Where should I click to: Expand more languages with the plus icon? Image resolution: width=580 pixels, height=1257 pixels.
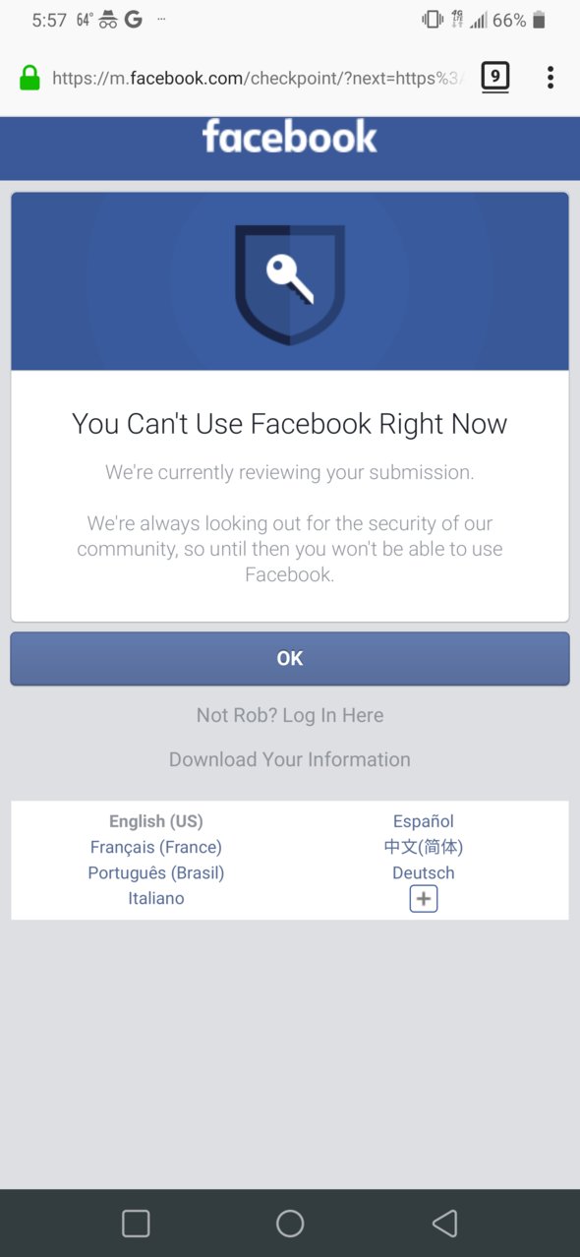[424, 899]
